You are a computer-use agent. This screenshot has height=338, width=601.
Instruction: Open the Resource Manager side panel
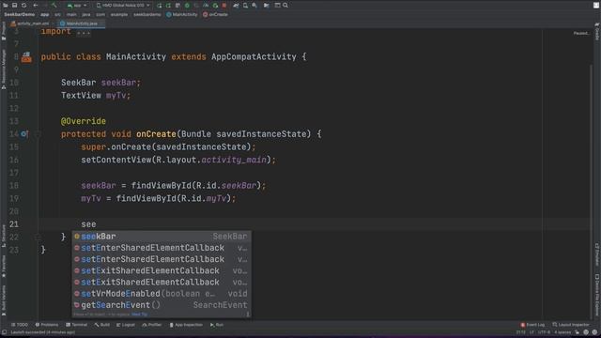coord(4,69)
